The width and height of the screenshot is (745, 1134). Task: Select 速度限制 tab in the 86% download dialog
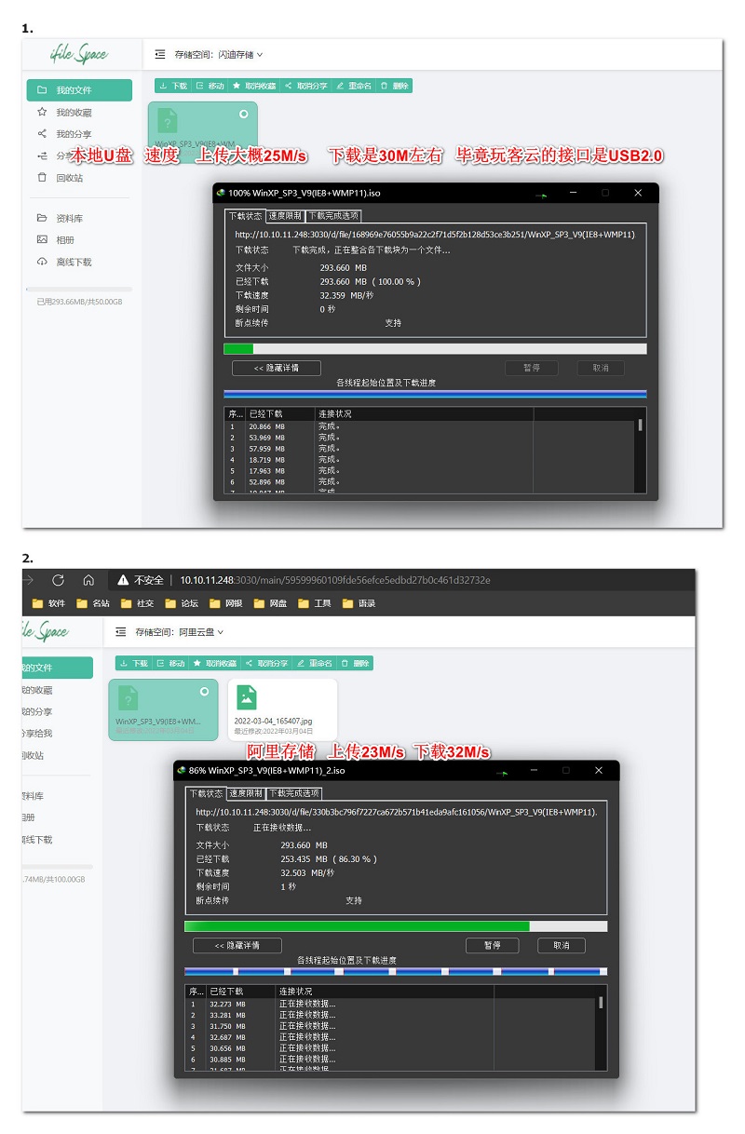pyautogui.click(x=246, y=793)
